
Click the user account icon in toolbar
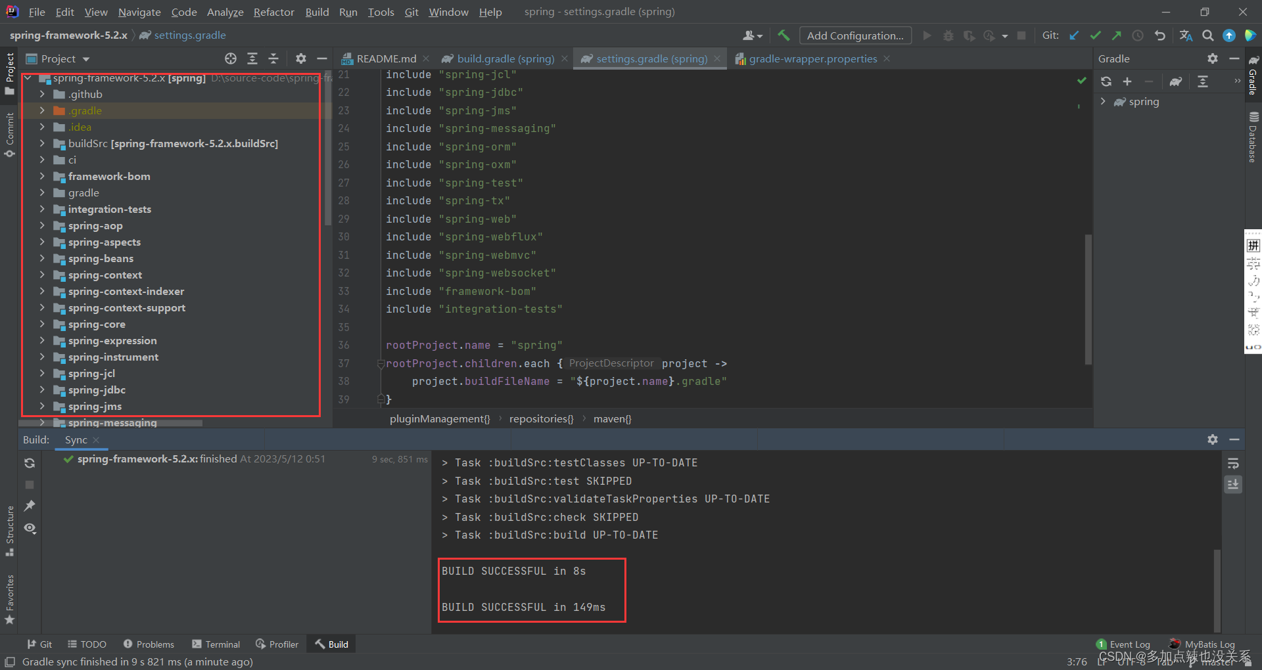(753, 35)
